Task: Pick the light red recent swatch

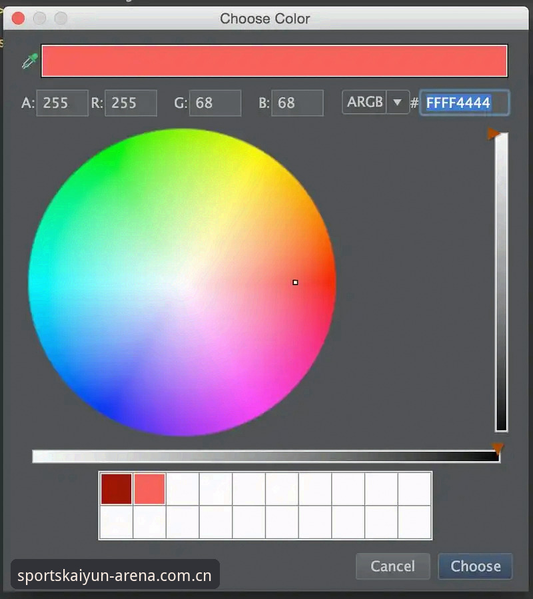Action: pyautogui.click(x=149, y=489)
